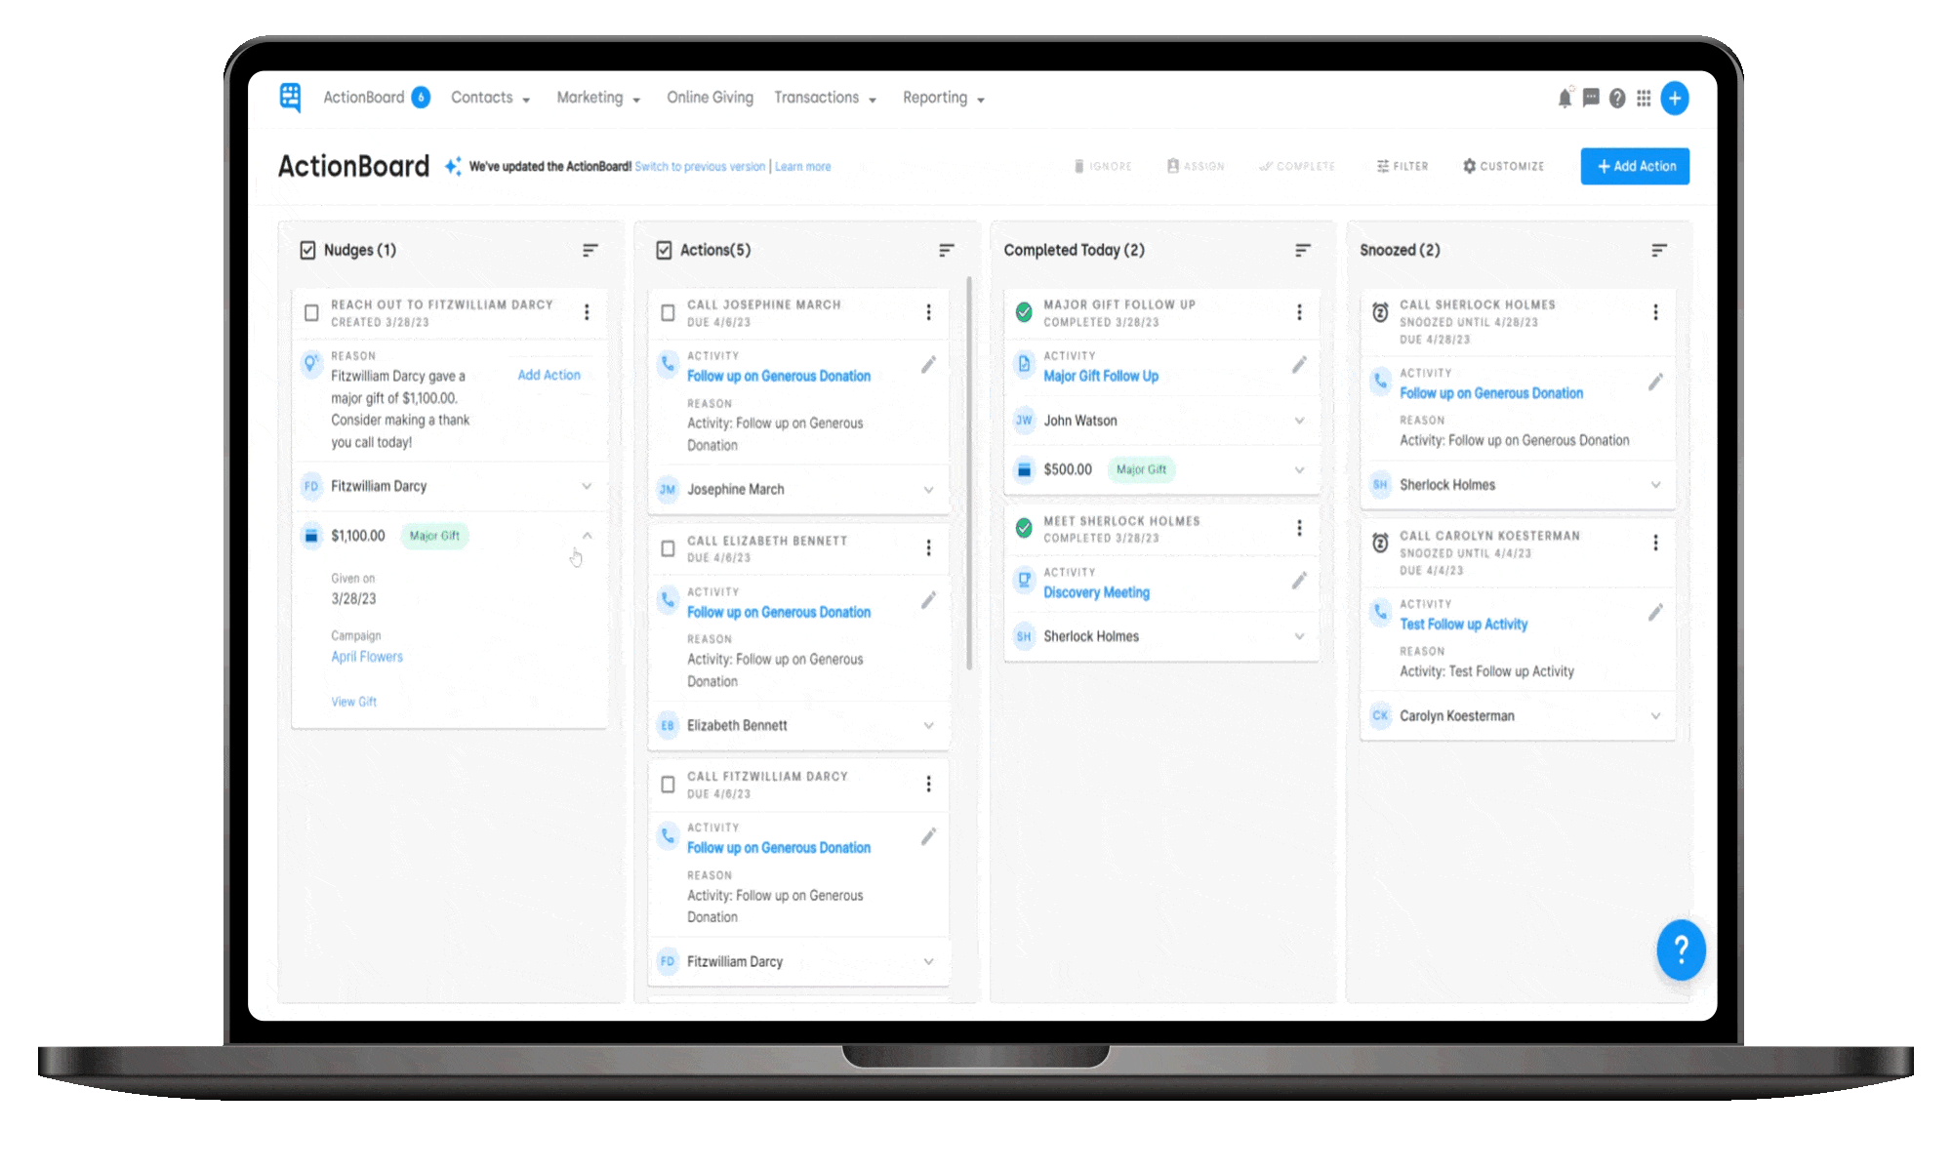Check the Call Josephine March checkbox
The image size is (1952, 1171).
coord(668,313)
